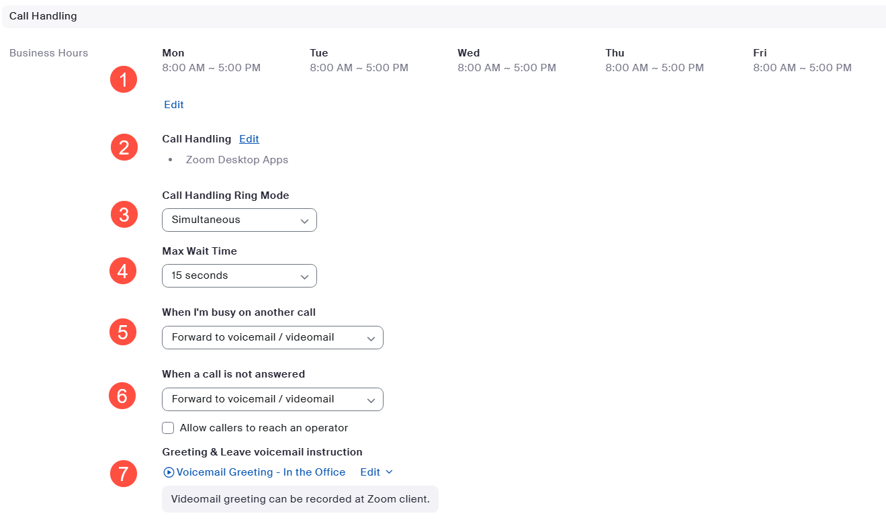
Task: Open Voicemail Greeting - In the Office link
Action: click(261, 472)
